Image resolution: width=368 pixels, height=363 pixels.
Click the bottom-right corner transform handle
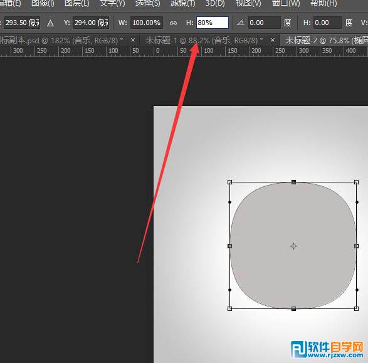(356, 309)
